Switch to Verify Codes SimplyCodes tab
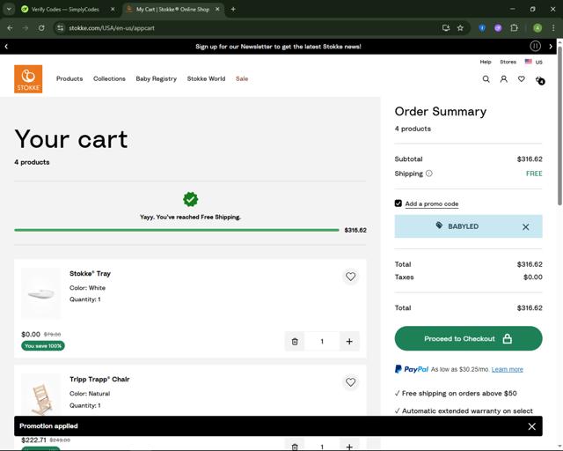 pyautogui.click(x=65, y=10)
